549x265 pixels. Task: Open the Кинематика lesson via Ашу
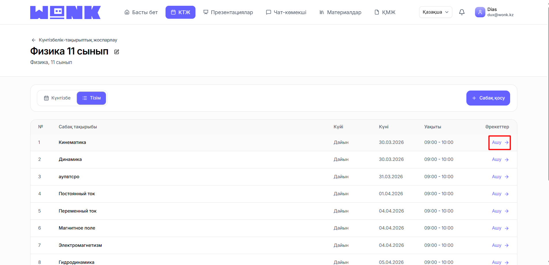pyautogui.click(x=499, y=142)
